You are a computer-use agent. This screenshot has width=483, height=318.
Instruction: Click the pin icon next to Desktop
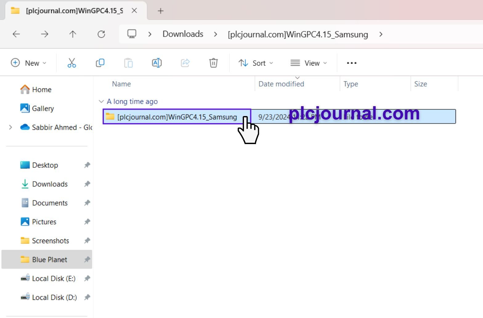[x=87, y=165]
